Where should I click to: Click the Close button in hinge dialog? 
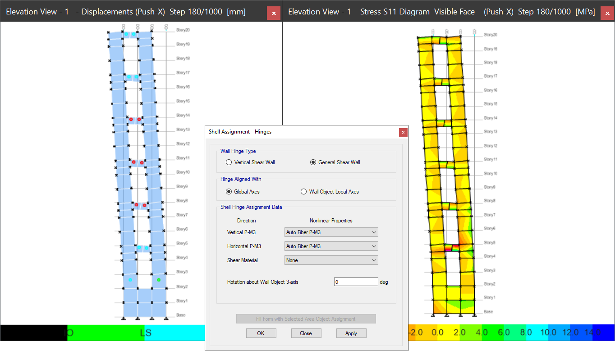pos(306,333)
